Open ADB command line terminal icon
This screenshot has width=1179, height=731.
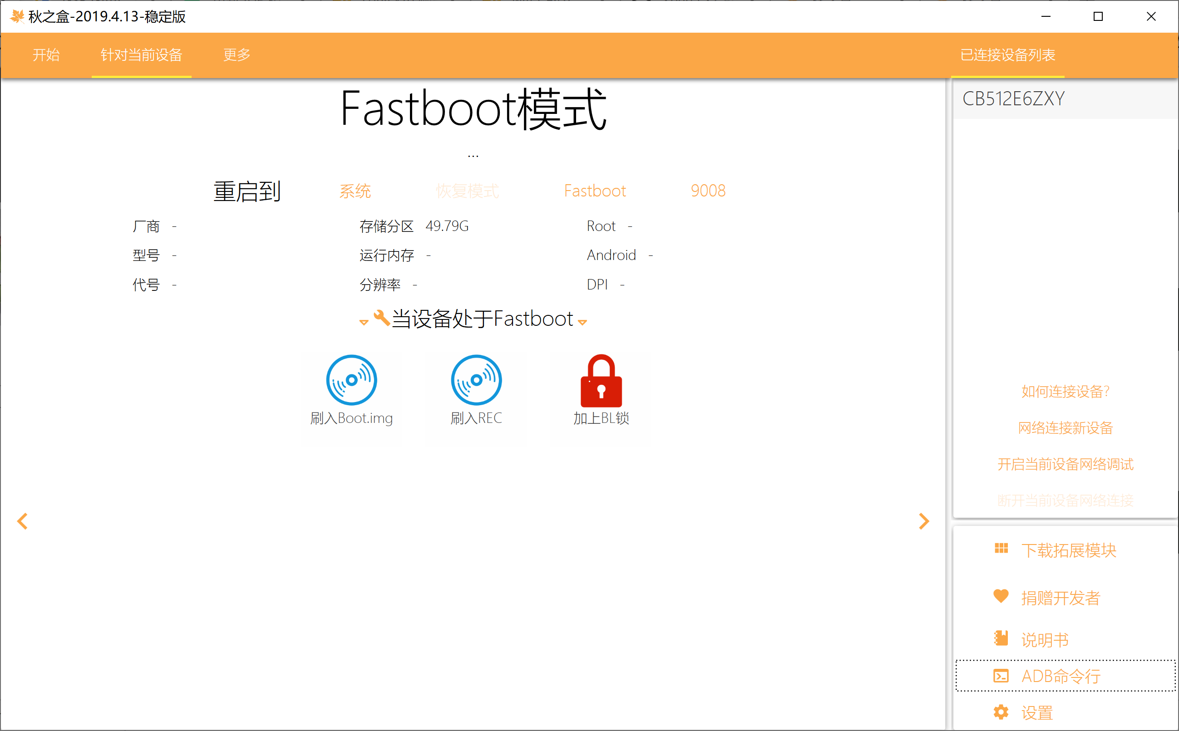click(x=1001, y=676)
